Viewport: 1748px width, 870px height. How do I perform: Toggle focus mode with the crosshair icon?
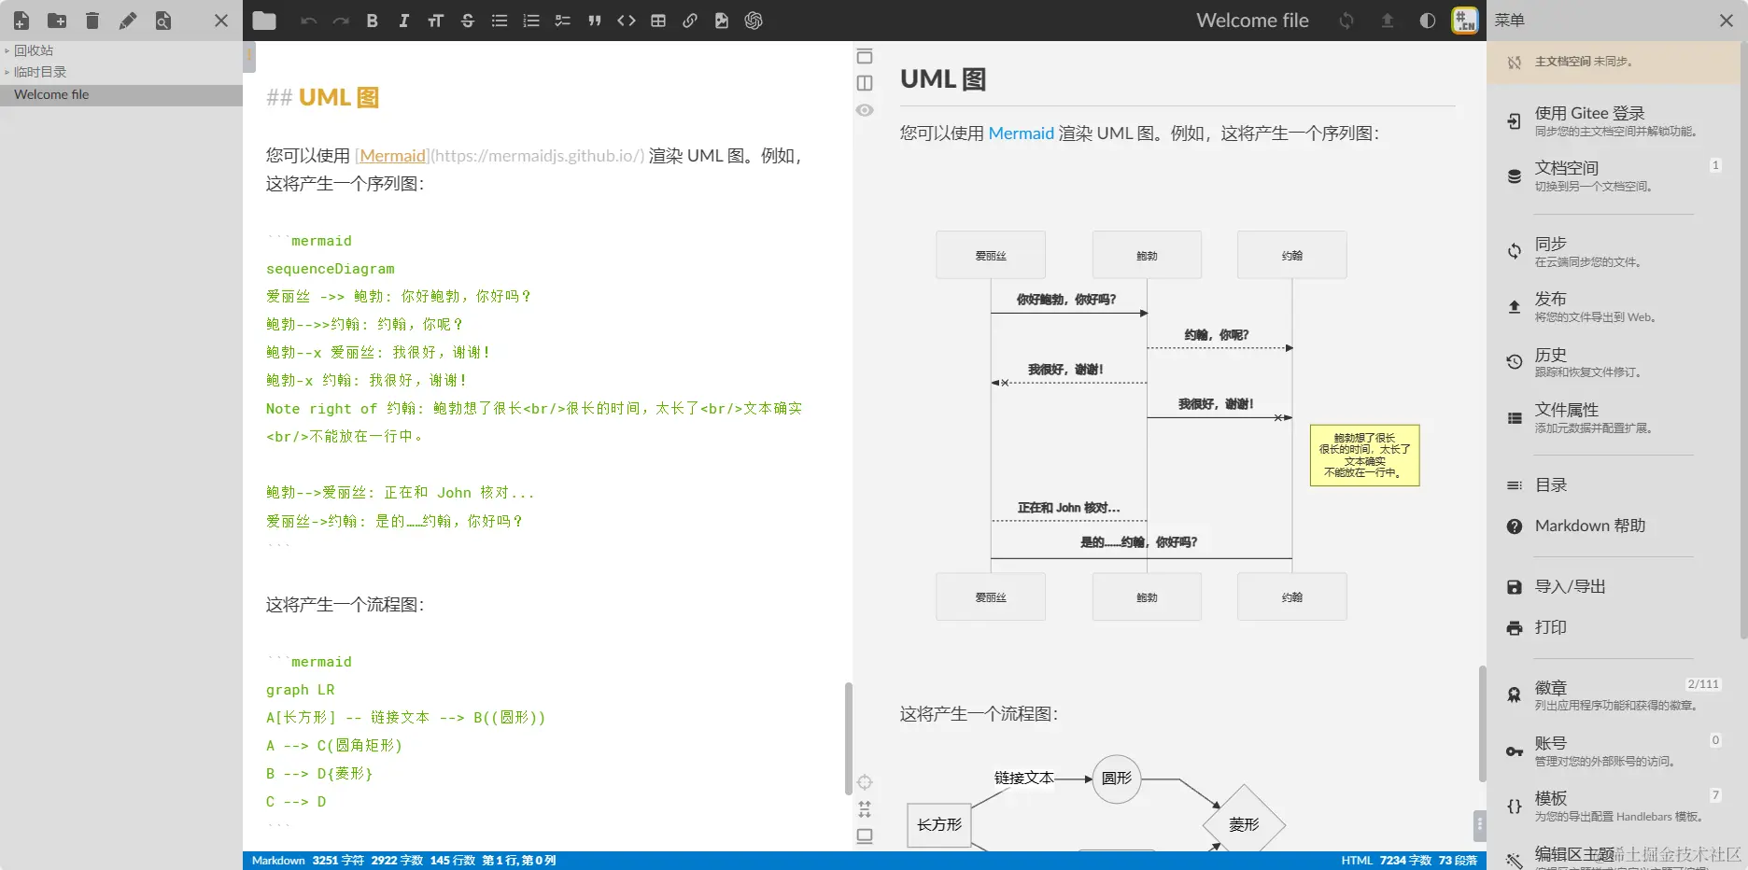(x=865, y=782)
